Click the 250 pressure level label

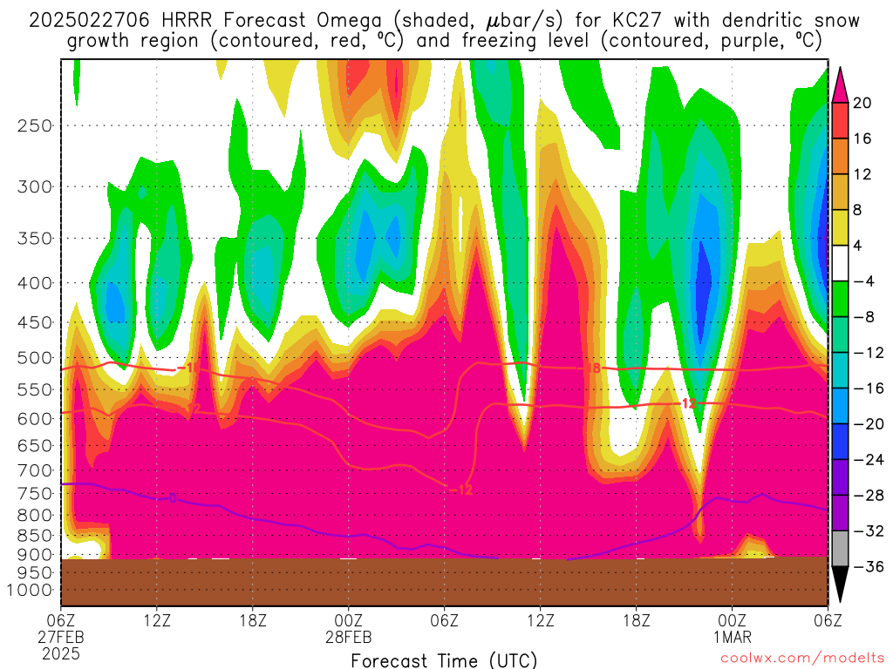(x=35, y=125)
